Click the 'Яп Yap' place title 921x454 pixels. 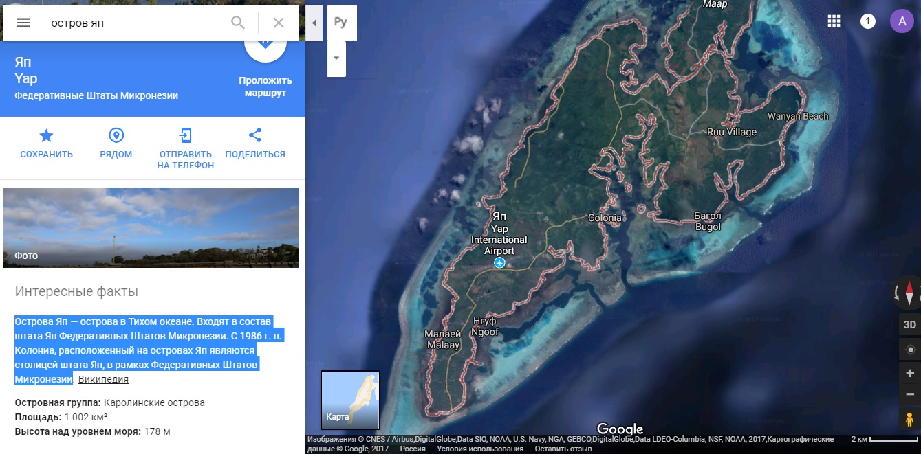pyautogui.click(x=26, y=71)
